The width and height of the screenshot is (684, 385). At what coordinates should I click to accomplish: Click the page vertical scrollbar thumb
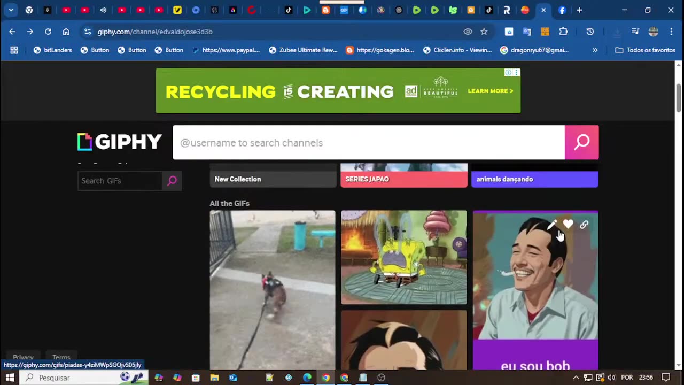(x=679, y=98)
